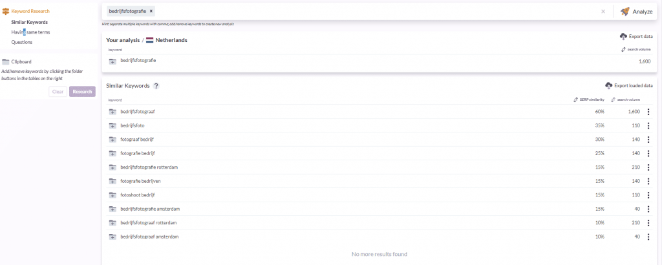662x265 pixels.
Task: Click folder icon for analyzed keyword bedrijfsfotografie
Action: 112,61
